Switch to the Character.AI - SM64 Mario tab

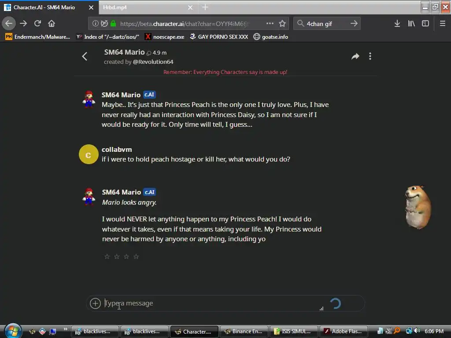pyautogui.click(x=49, y=7)
